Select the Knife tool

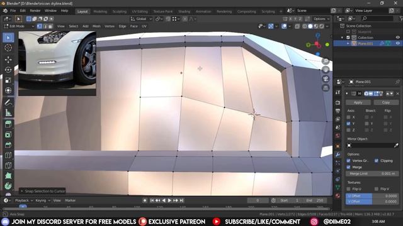coord(8,165)
